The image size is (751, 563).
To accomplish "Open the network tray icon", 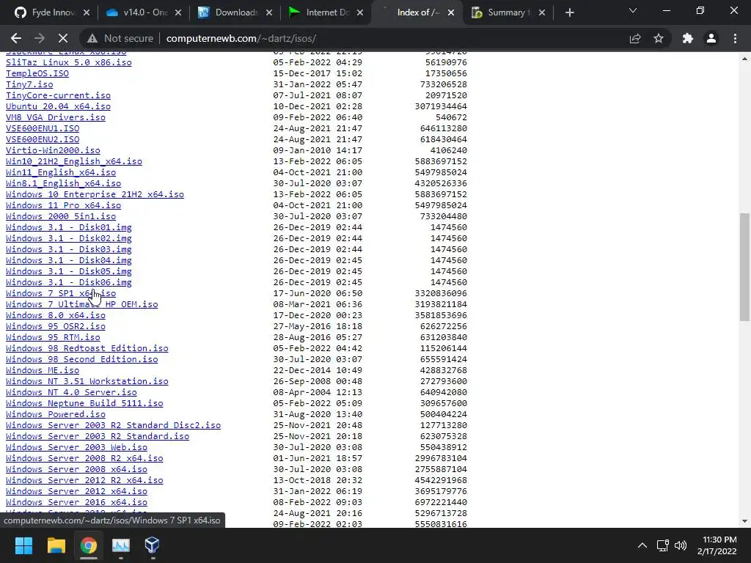I will coord(663,545).
